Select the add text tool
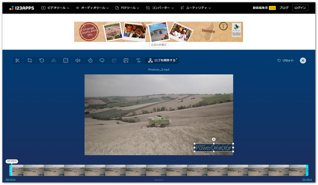The image size is (318, 185). pos(139,60)
